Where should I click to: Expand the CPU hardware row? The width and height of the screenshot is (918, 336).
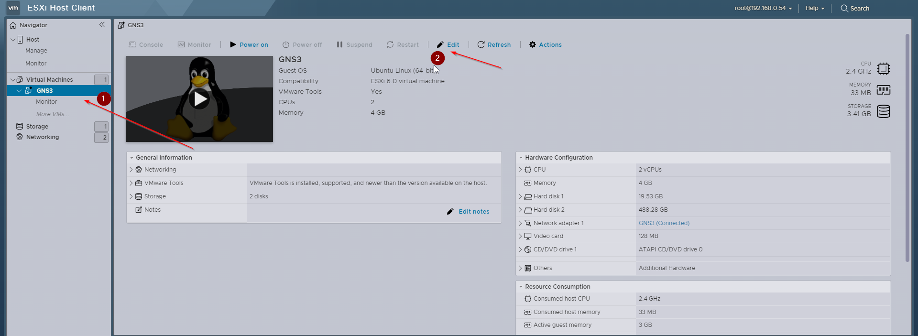pyautogui.click(x=521, y=170)
